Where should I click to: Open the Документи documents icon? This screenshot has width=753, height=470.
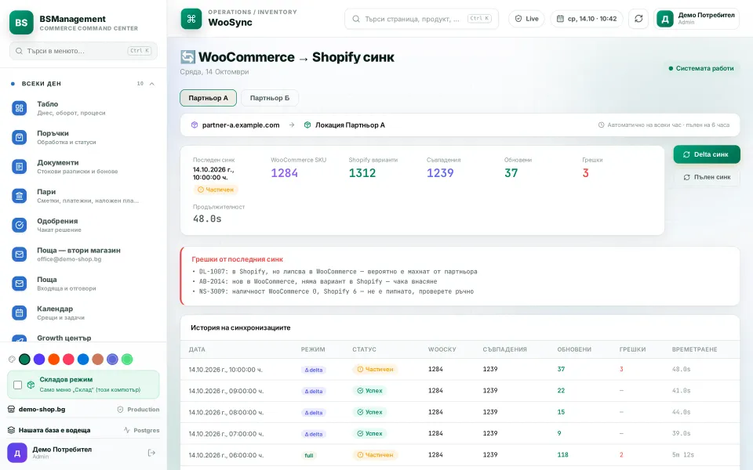(19, 167)
